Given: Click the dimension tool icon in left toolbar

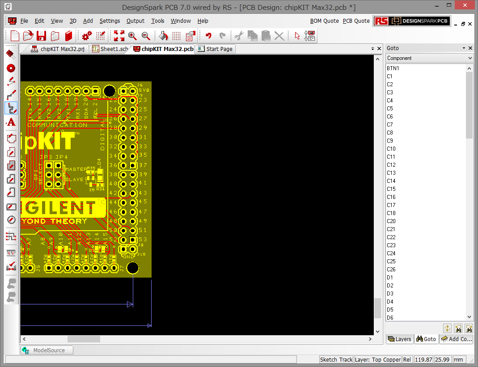Looking at the screenshot, I should [11, 266].
